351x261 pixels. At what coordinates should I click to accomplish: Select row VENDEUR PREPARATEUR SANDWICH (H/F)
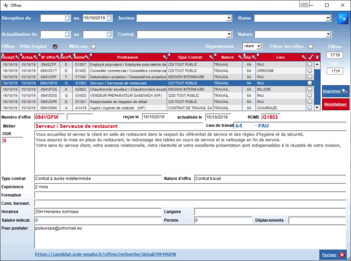(157, 95)
